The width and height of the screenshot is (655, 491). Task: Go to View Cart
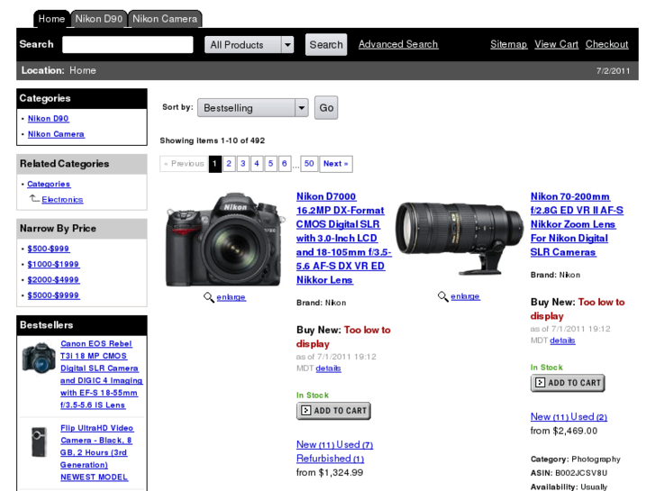[x=557, y=44]
